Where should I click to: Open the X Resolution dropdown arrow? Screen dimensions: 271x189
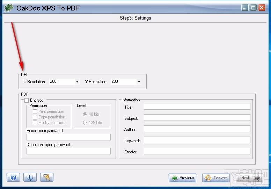pos(77,82)
